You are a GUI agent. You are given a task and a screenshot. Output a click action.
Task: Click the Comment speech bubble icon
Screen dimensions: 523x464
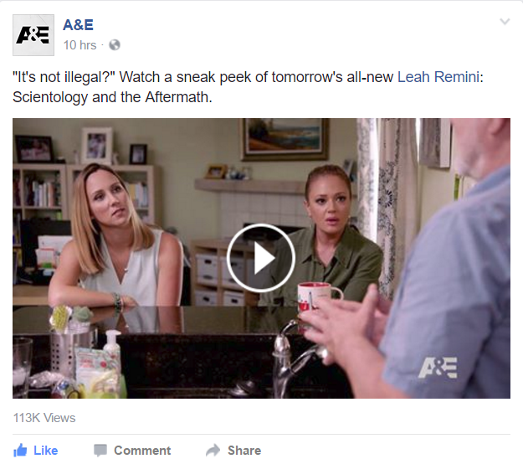click(100, 451)
